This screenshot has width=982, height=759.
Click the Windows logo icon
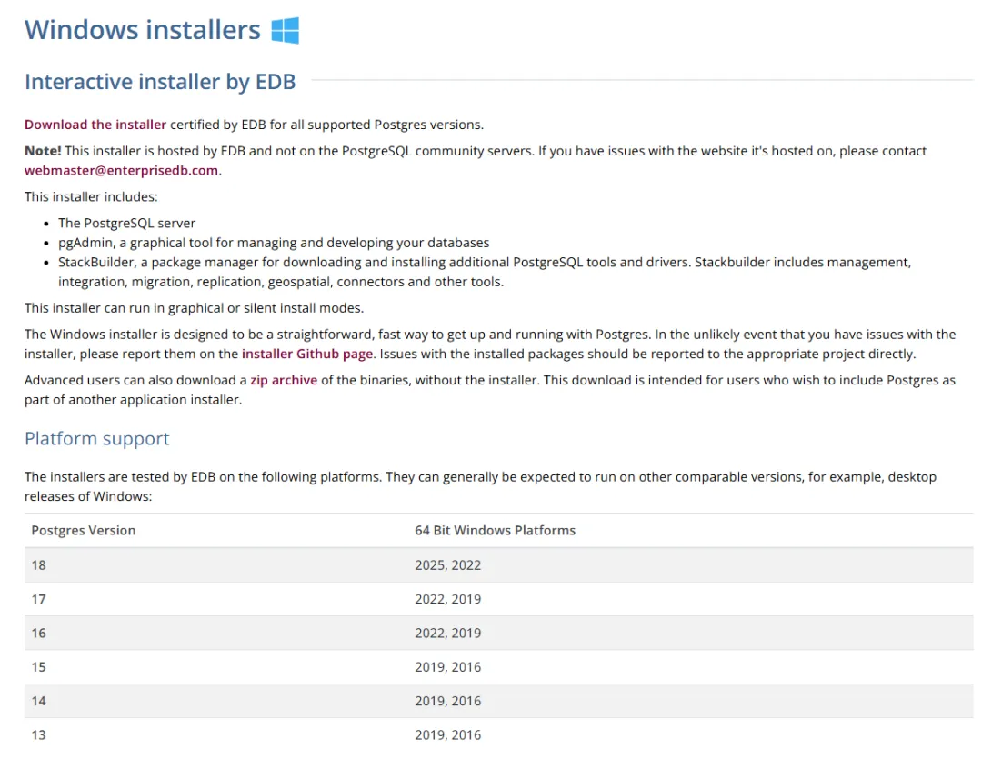click(x=285, y=30)
